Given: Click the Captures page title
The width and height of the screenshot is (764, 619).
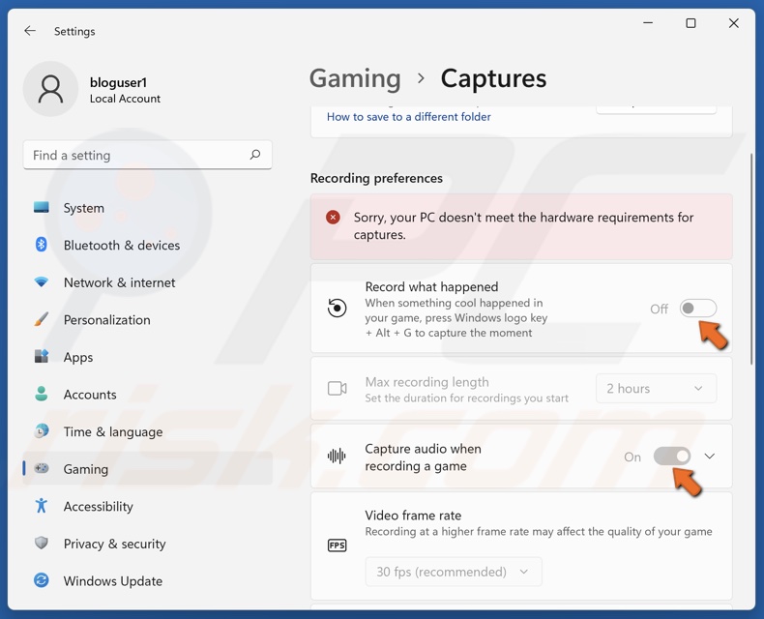Looking at the screenshot, I should point(493,78).
